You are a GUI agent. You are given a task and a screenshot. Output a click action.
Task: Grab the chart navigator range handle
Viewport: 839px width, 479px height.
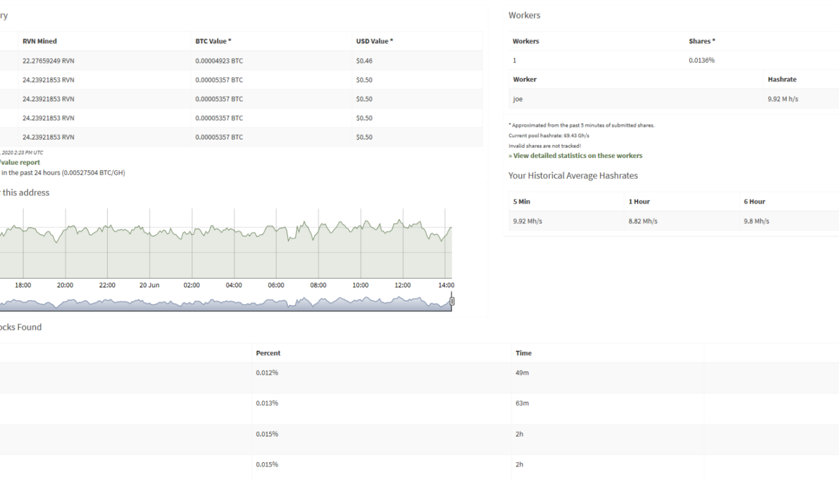coord(452,301)
